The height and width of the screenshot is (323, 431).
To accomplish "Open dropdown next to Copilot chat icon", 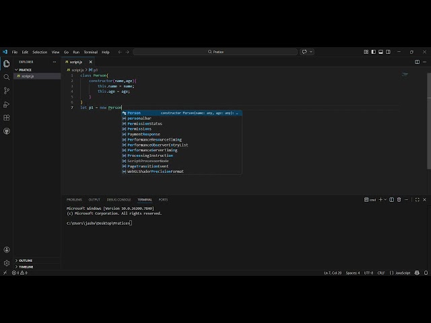I will click(311, 52).
